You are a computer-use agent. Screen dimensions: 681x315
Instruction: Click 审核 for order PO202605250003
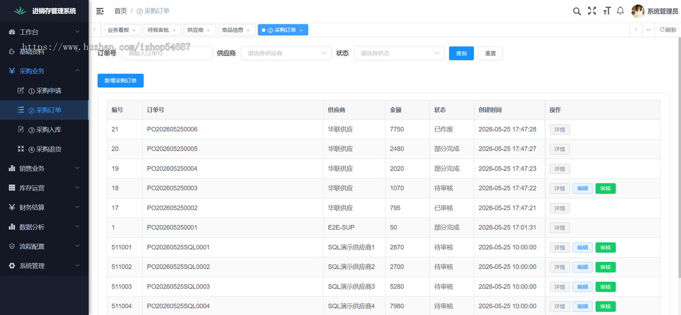tap(606, 189)
